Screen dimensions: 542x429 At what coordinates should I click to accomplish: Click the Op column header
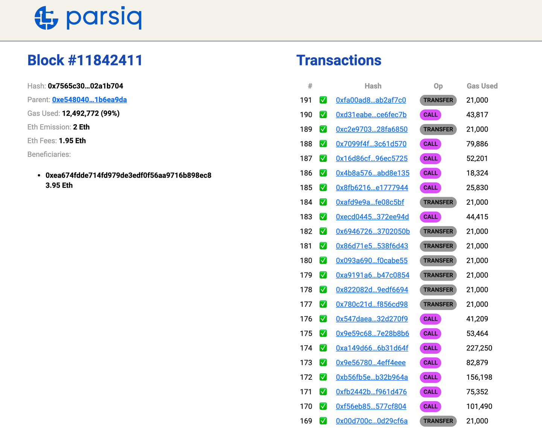[438, 86]
